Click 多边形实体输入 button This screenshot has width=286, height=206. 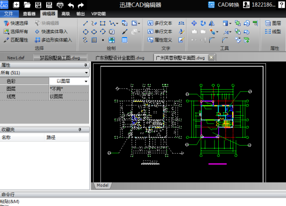tap(53, 40)
